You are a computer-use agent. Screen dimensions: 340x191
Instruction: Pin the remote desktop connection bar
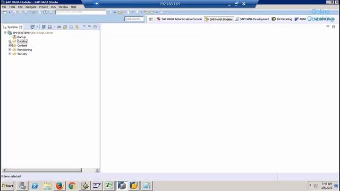click(97, 4)
